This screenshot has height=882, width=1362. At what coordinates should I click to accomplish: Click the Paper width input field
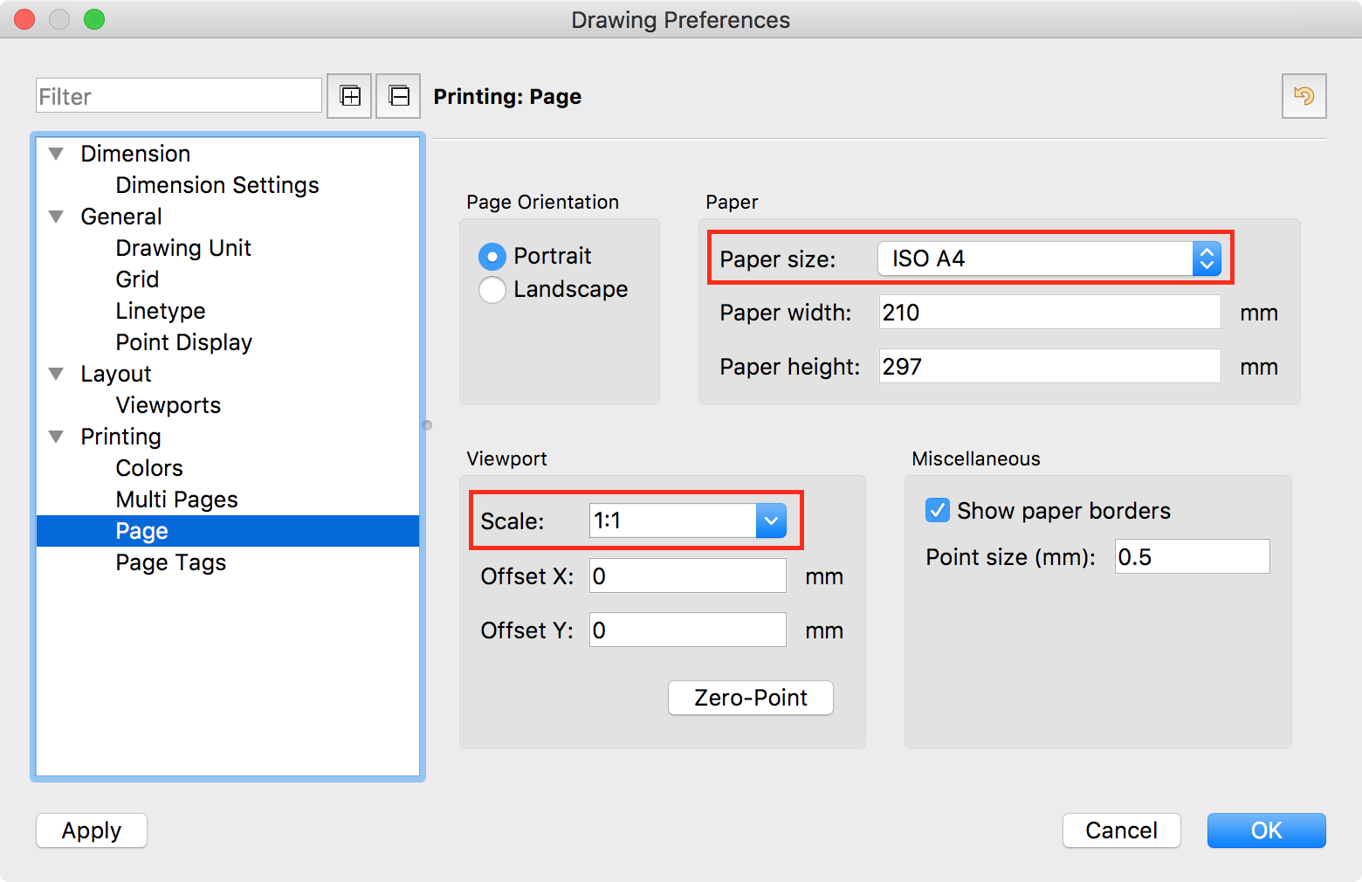point(1049,313)
